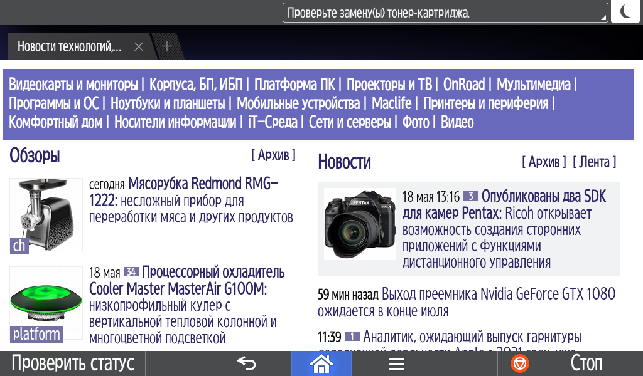Open the 3 comments badge on Pentax news

(471, 196)
